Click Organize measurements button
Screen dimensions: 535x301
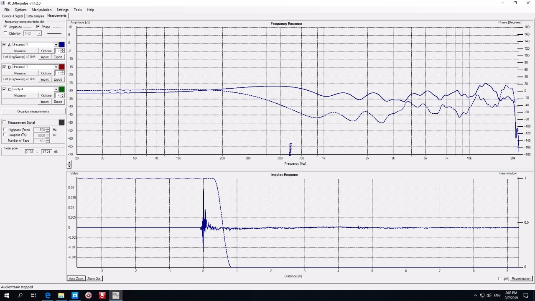(x=33, y=111)
